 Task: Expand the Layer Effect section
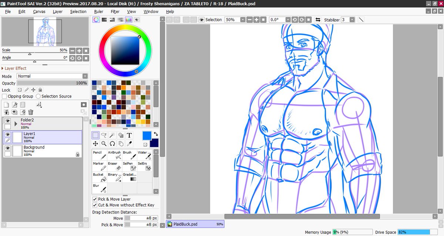[14, 68]
